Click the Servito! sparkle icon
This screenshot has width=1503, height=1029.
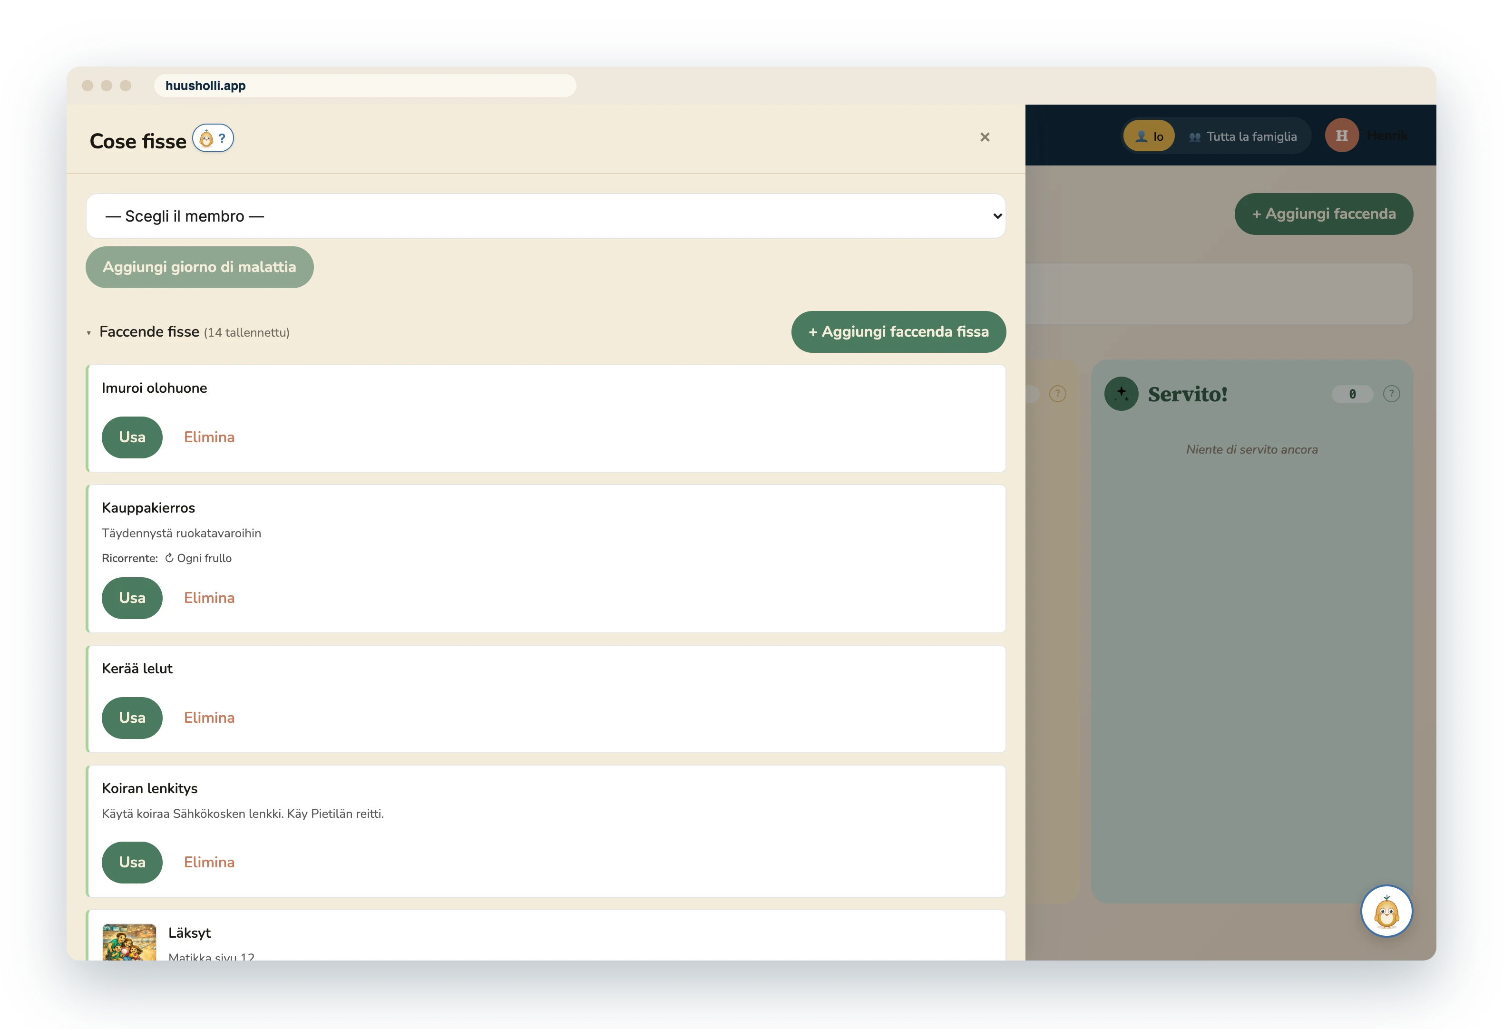1121,394
